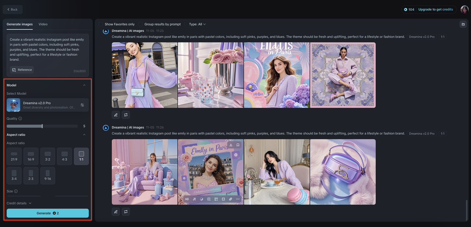Upscale the hovered image with HD
Viewport: 471px width, 227px height.
[187, 199]
